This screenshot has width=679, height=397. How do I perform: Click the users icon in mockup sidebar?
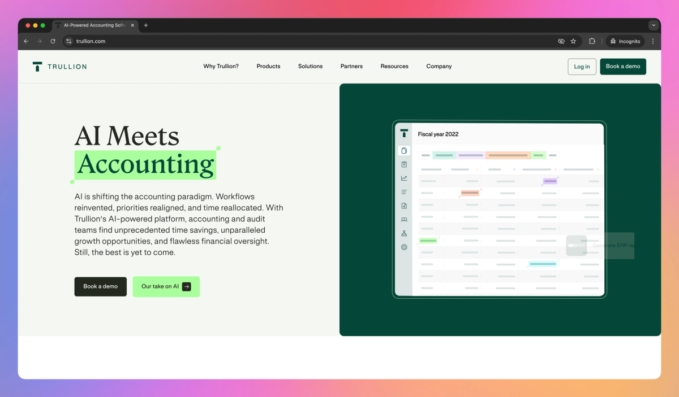click(x=404, y=220)
